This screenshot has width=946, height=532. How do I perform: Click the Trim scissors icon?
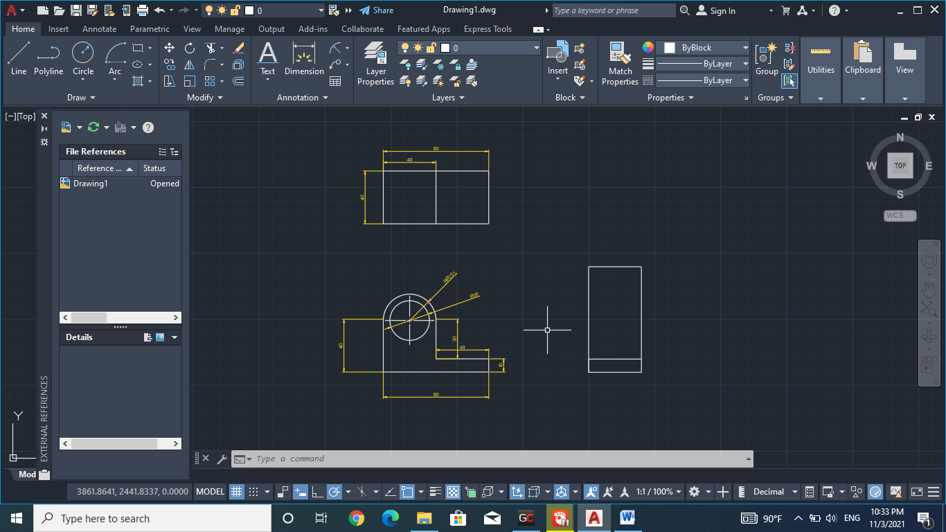click(x=210, y=48)
